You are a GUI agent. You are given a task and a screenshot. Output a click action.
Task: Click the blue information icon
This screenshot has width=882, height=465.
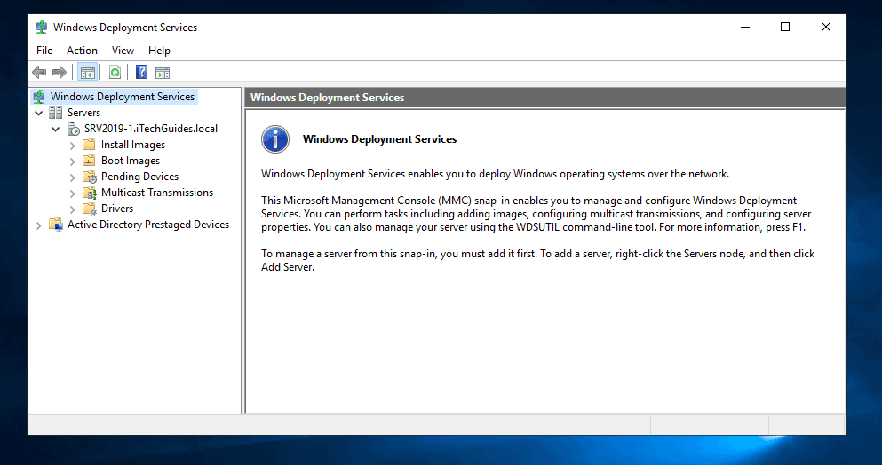pyautogui.click(x=275, y=139)
